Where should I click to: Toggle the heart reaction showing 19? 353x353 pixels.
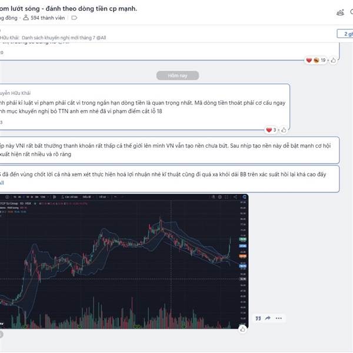click(309, 60)
